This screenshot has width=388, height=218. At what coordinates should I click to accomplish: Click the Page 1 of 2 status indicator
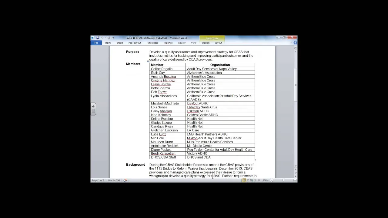tap(98, 180)
